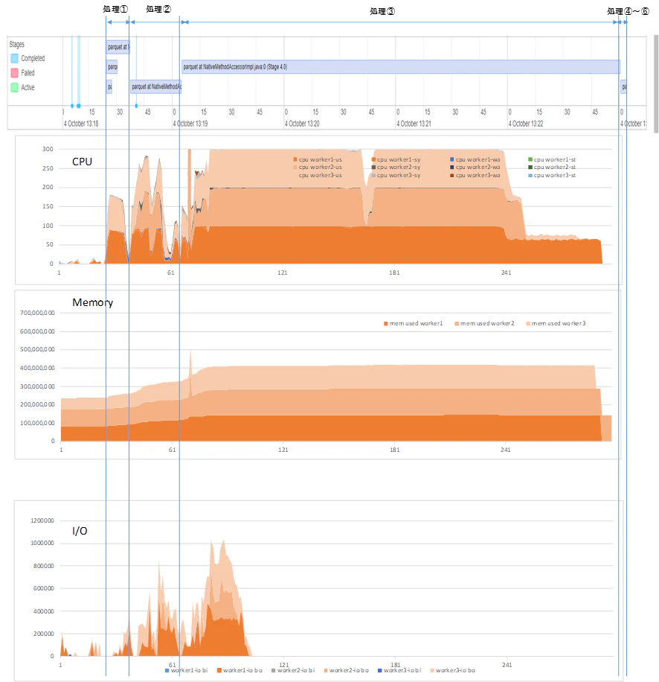Click the '4 October 13:20' time label
The width and height of the screenshot is (659, 682).
point(302,124)
